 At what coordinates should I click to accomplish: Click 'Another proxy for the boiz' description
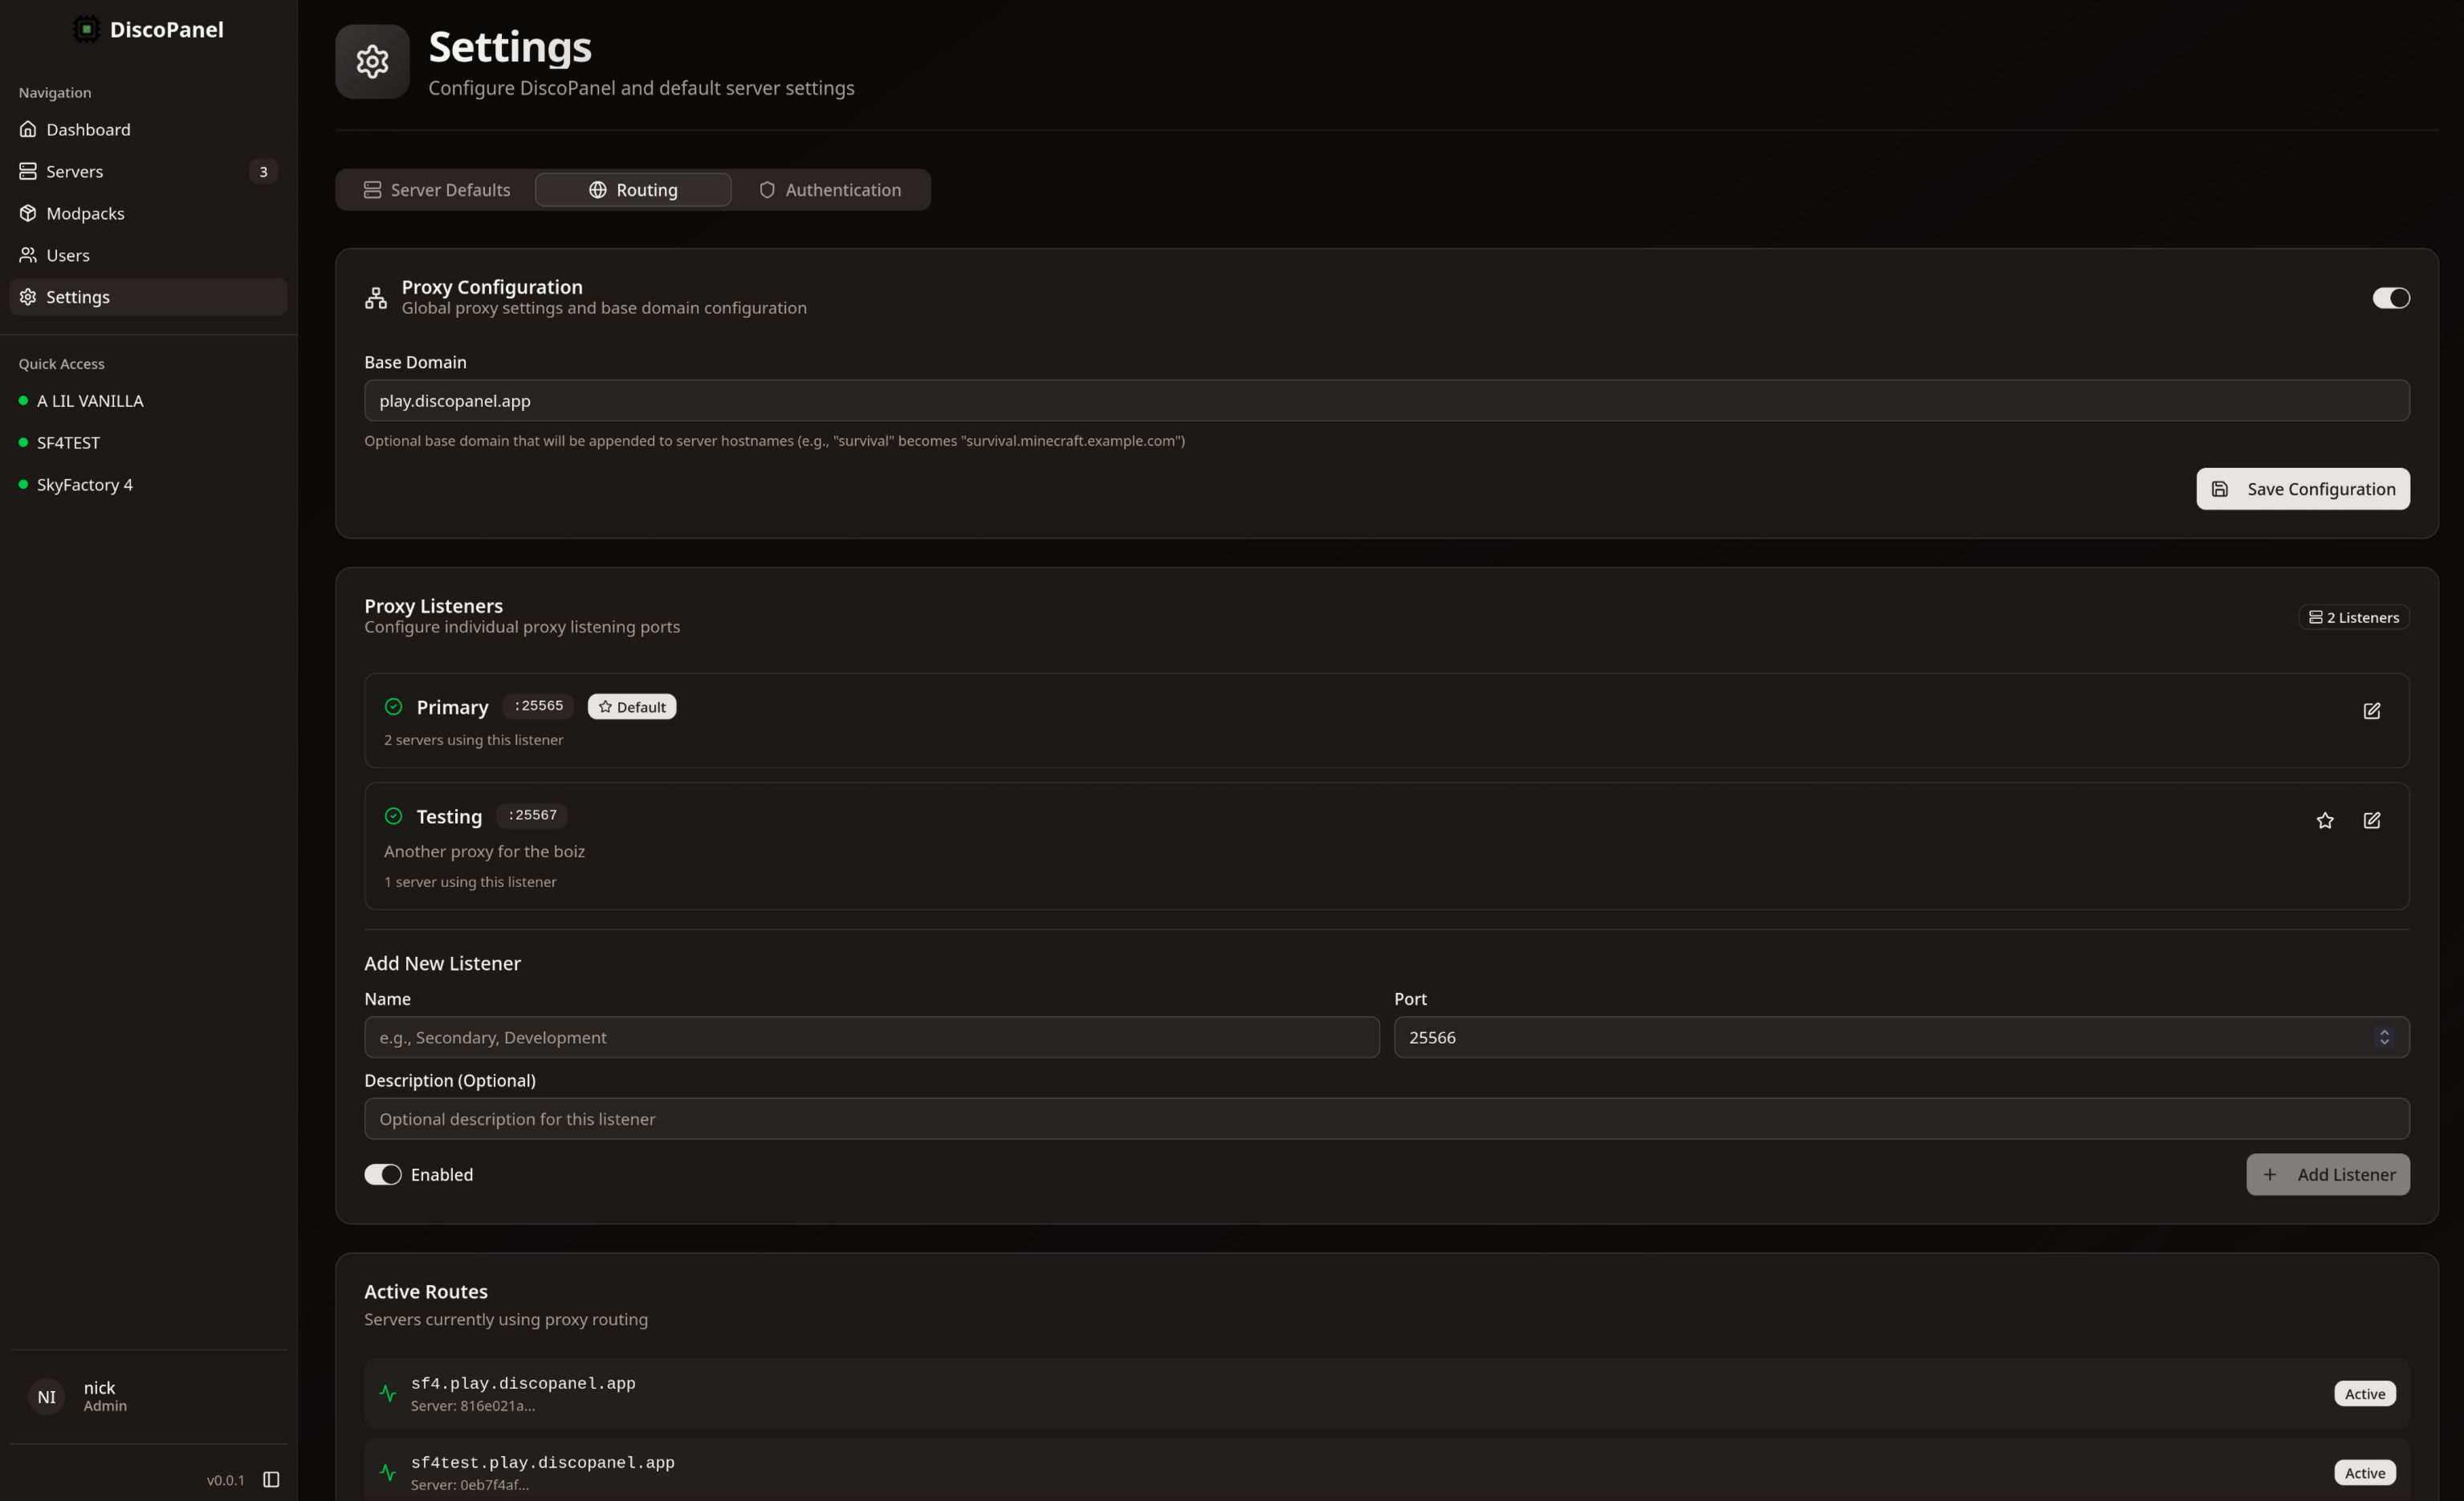point(485,852)
